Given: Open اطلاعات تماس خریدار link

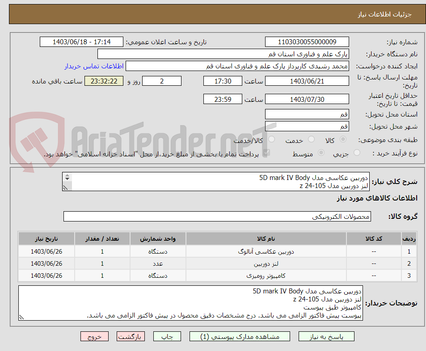Looking at the screenshot, I should [94, 66].
